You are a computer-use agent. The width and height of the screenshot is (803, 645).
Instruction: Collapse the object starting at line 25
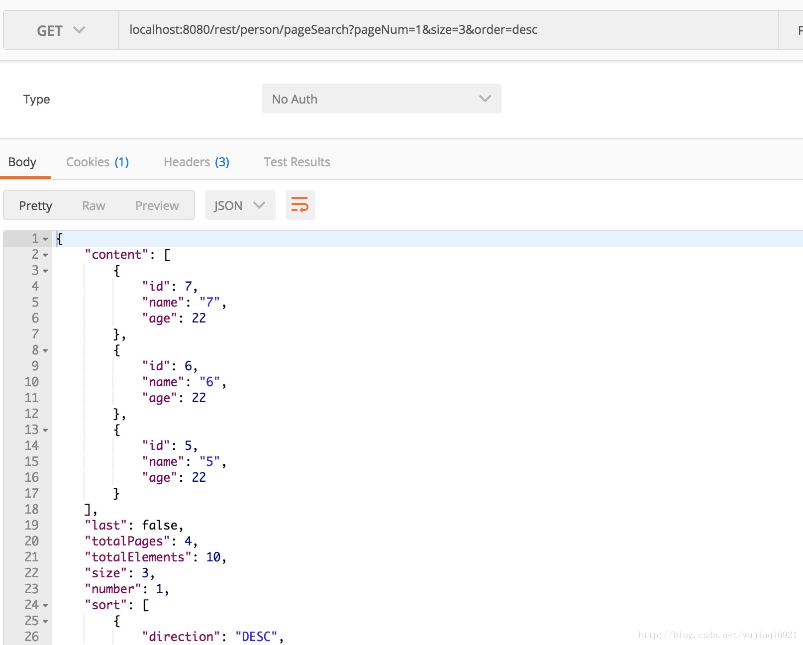coord(45,622)
